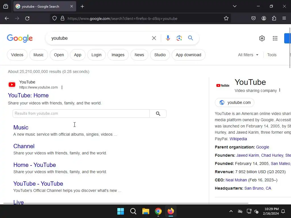Open a new tab with plus button
This screenshot has height=218, width=291.
click(82, 7)
